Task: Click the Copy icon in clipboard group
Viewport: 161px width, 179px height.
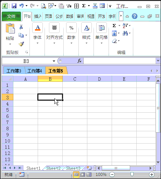Action: click(x=21, y=35)
